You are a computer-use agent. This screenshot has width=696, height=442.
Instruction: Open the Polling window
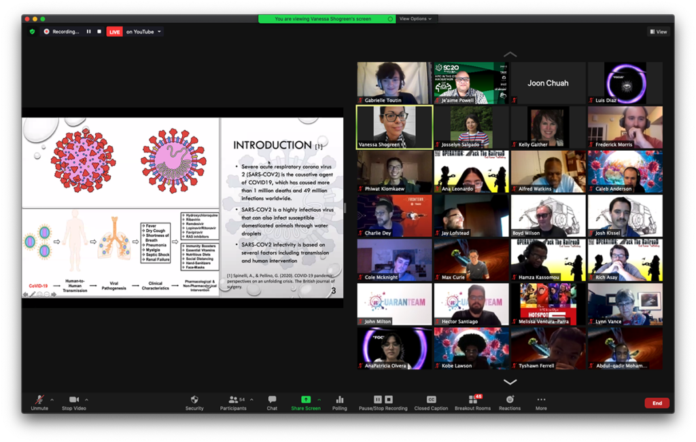340,400
